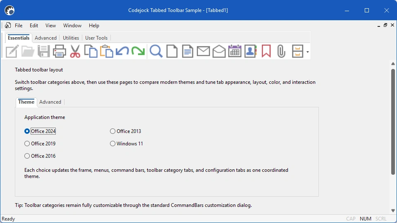Screen dimensions: 397x223
Task: Minimize the inner Tabbed1 document window
Action: (x=379, y=25)
